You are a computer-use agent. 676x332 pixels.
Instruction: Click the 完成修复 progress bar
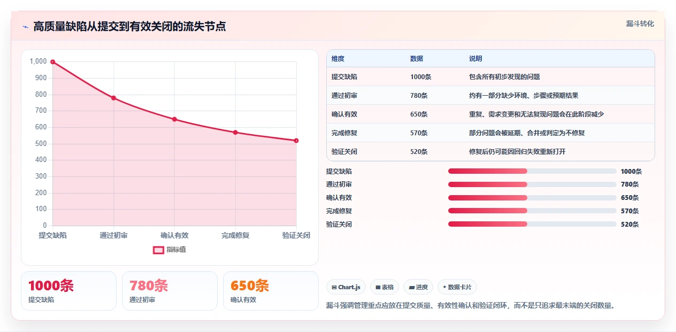(x=532, y=211)
